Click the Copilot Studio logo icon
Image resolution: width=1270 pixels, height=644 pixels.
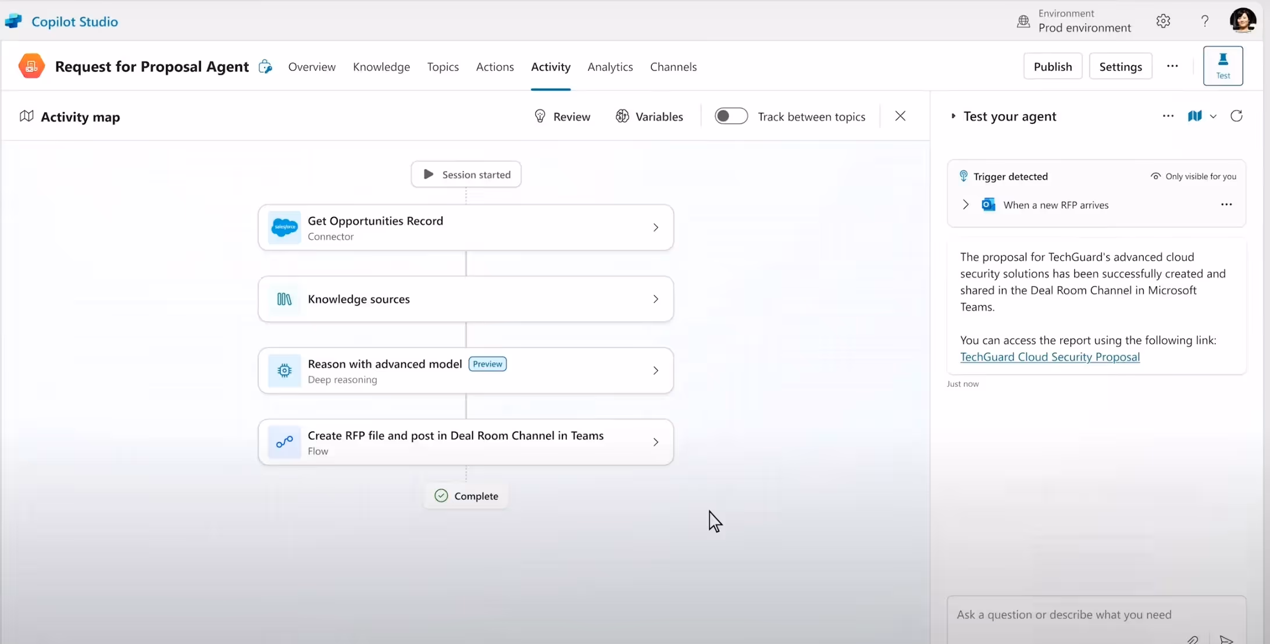point(13,21)
